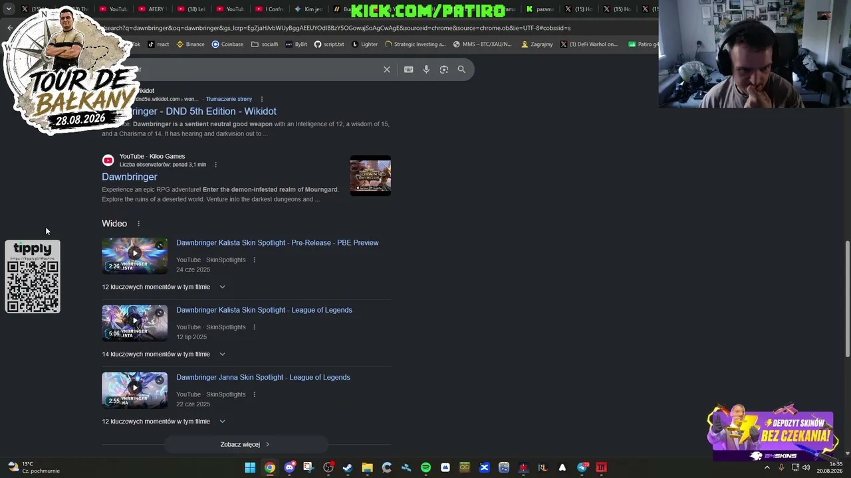Start voice search with the microphone icon

tap(426, 69)
